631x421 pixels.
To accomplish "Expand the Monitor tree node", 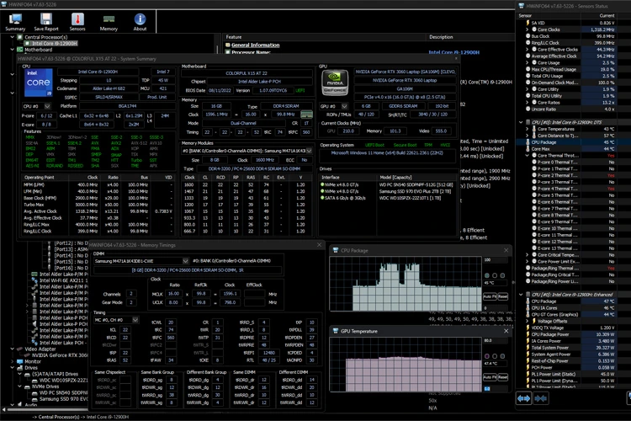I will pos(12,361).
